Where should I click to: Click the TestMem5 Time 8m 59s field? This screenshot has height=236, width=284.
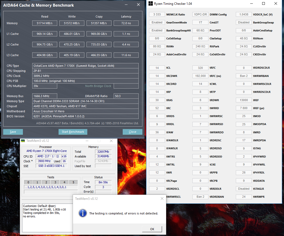point(103,182)
